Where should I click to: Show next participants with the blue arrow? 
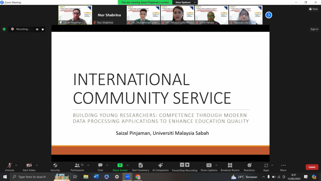[269, 15]
